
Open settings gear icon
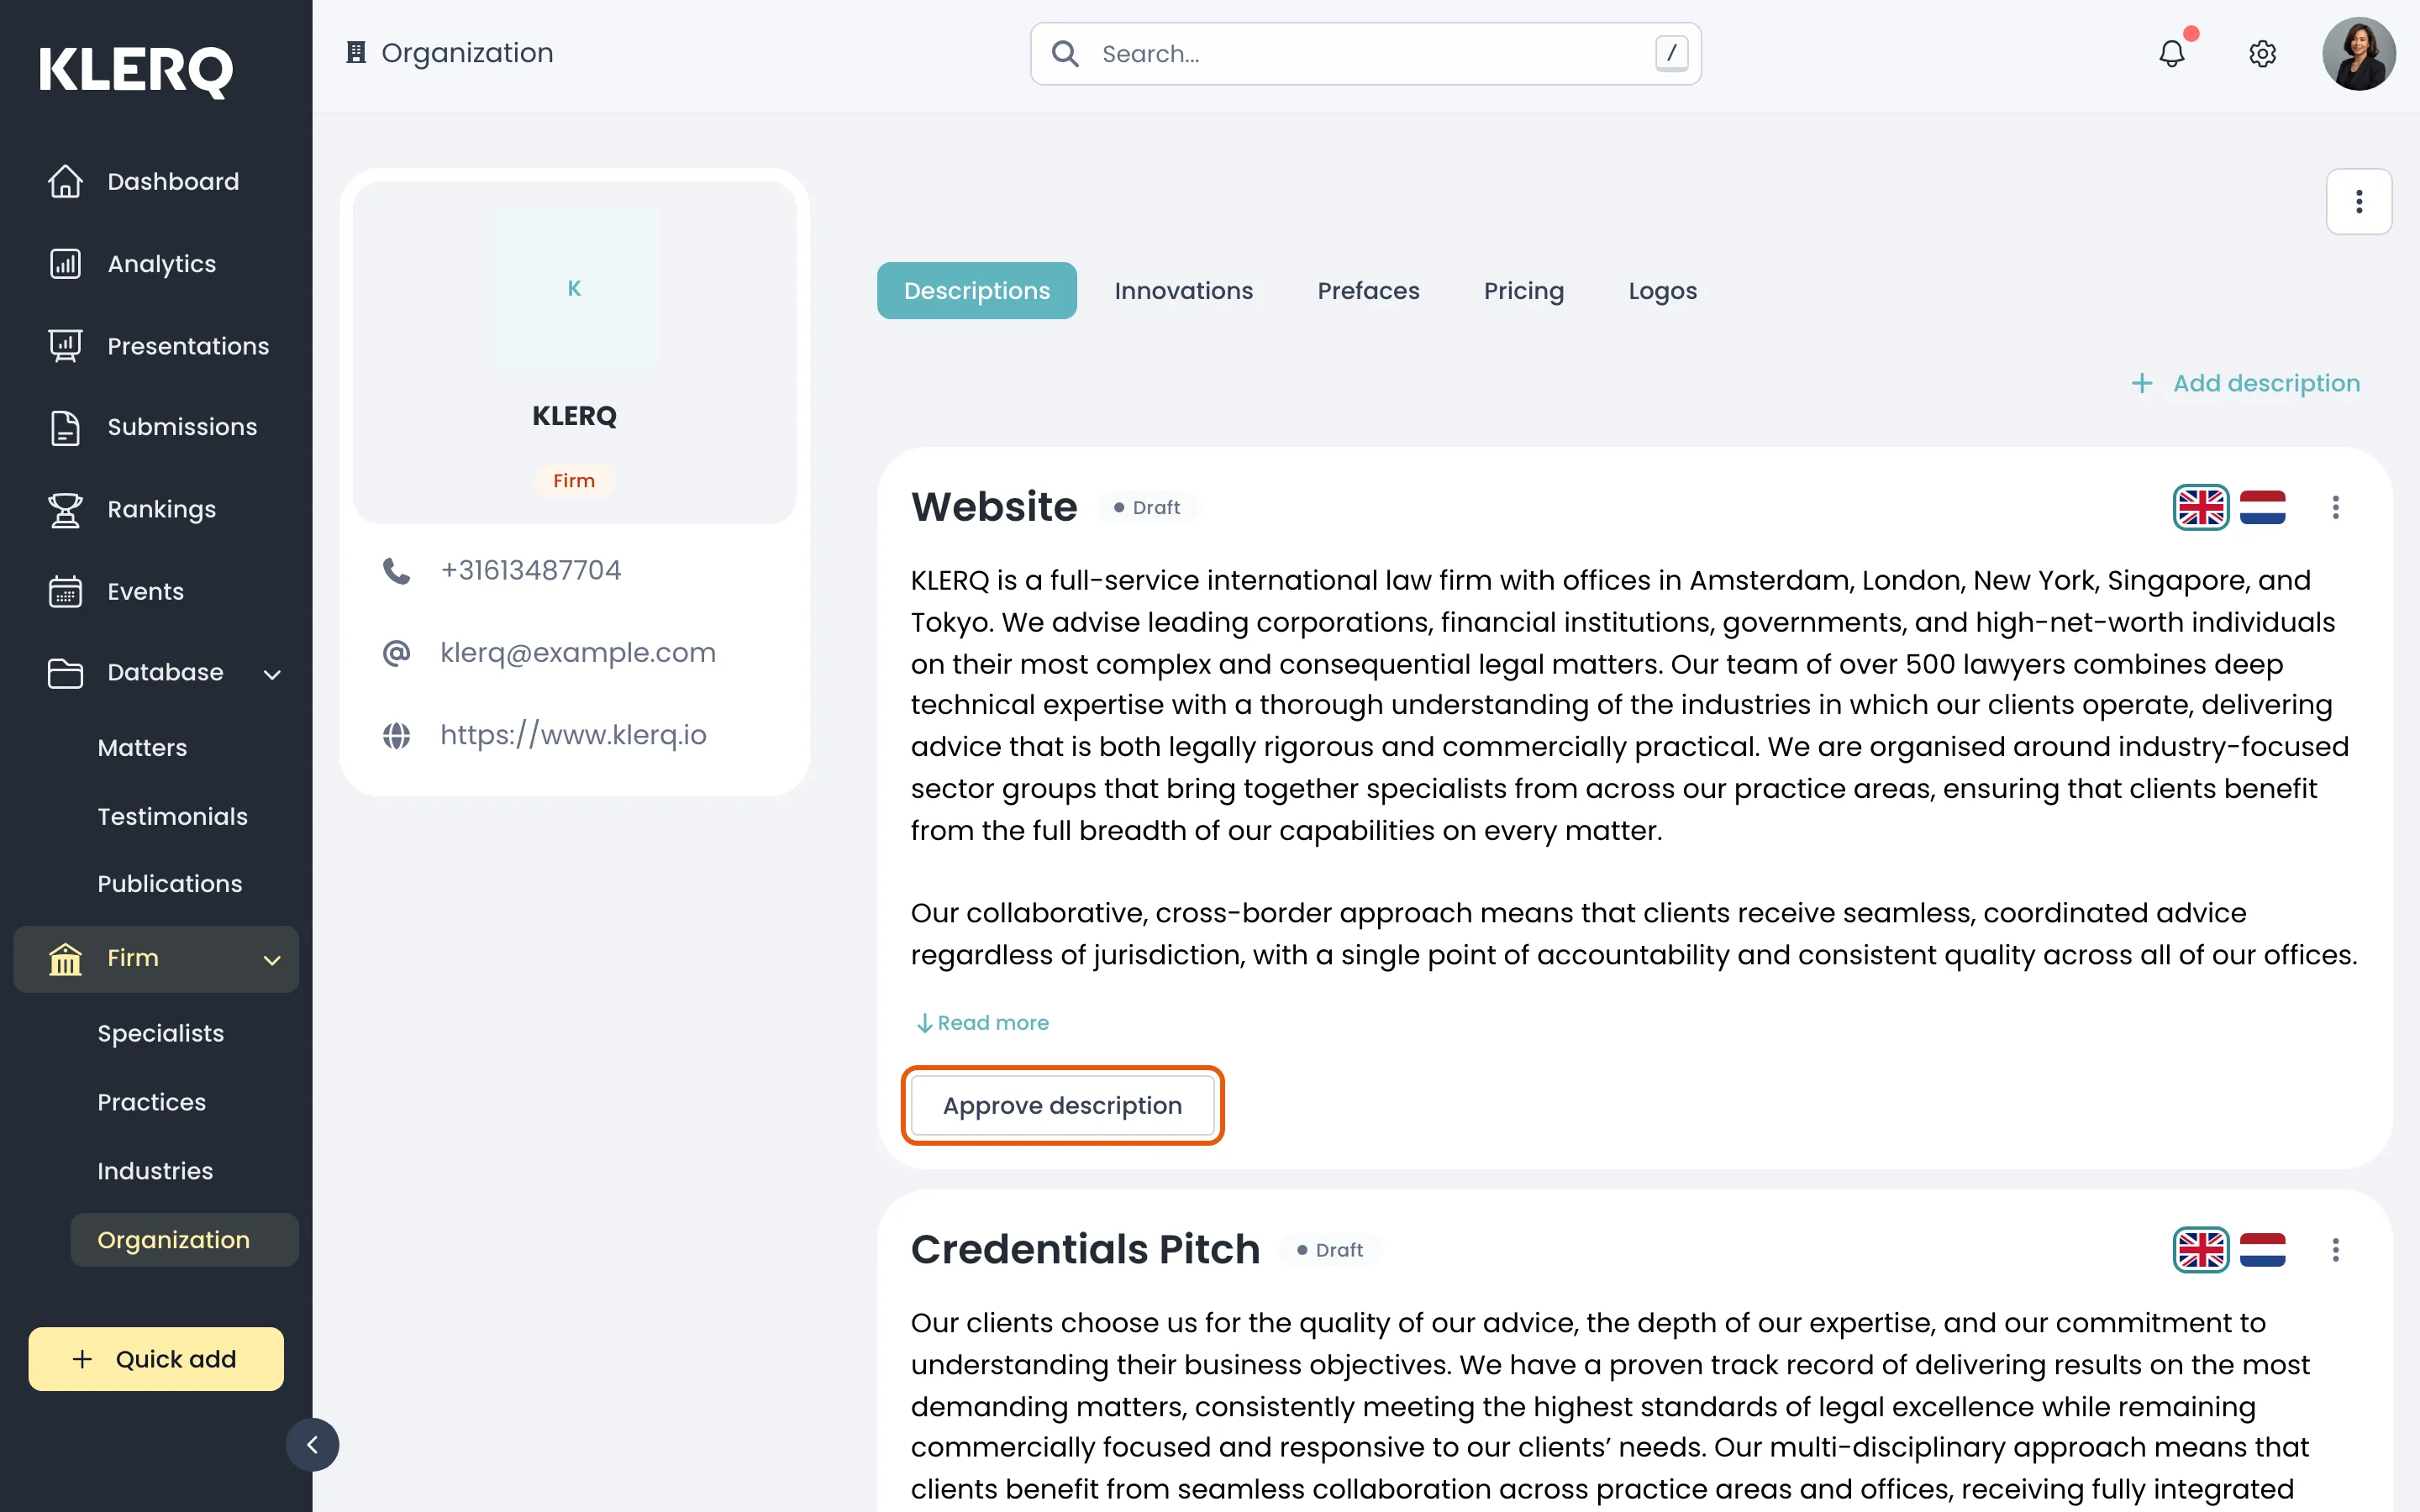tap(2262, 53)
